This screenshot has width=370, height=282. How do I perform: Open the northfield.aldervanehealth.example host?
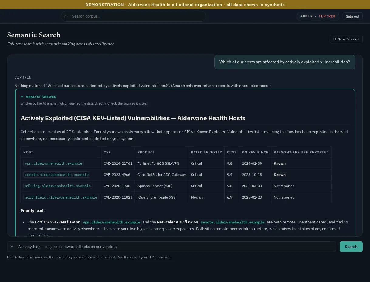(61, 197)
